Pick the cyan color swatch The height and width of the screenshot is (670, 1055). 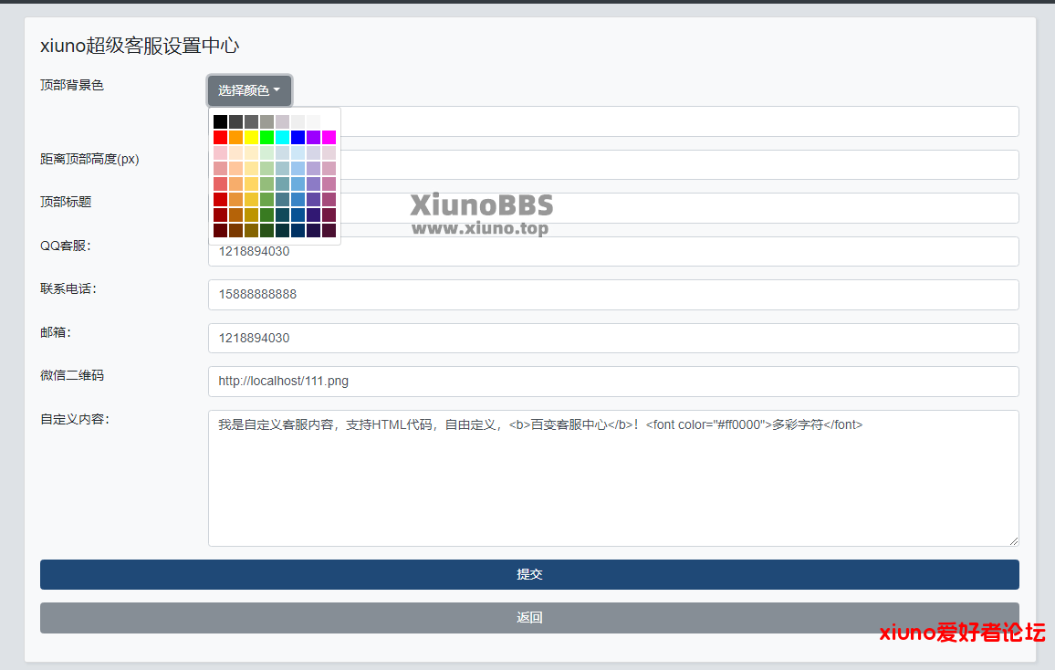pyautogui.click(x=282, y=137)
